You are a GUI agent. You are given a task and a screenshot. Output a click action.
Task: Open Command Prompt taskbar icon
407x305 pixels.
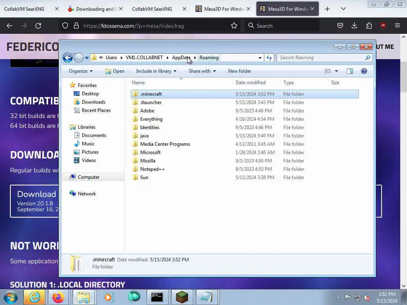click(x=157, y=297)
